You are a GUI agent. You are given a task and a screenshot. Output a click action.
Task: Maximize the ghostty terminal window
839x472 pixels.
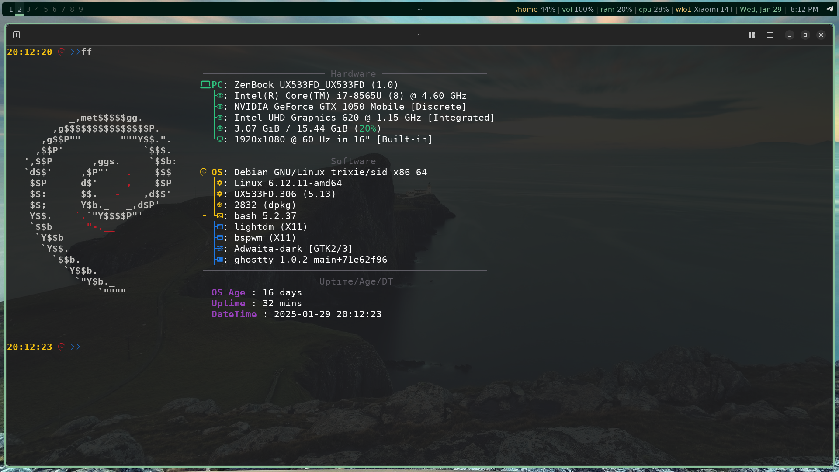point(805,35)
